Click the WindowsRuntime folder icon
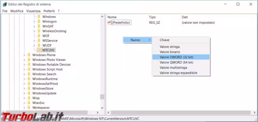The width and height of the screenshot is (258, 122). (29, 79)
